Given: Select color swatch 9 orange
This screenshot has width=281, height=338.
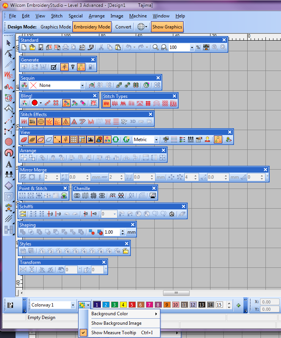Looking at the screenshot, I should tap(167, 305).
